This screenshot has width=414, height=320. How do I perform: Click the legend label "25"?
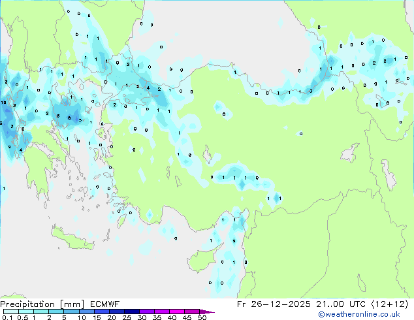[127, 317]
